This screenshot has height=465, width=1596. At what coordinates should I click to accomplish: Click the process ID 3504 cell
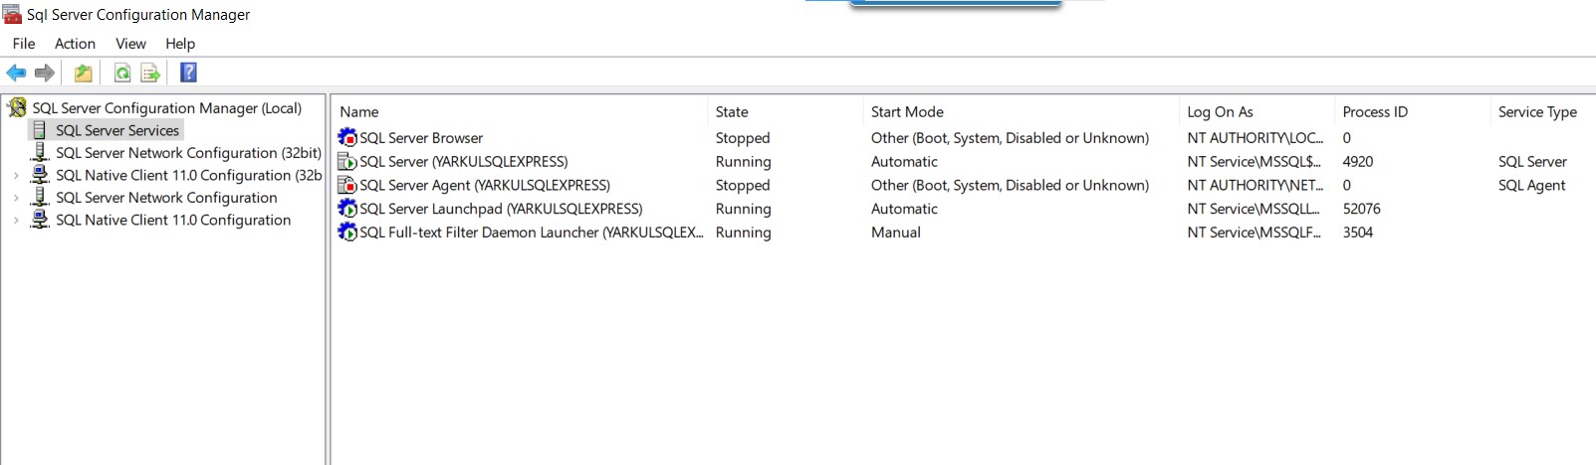pyautogui.click(x=1358, y=232)
